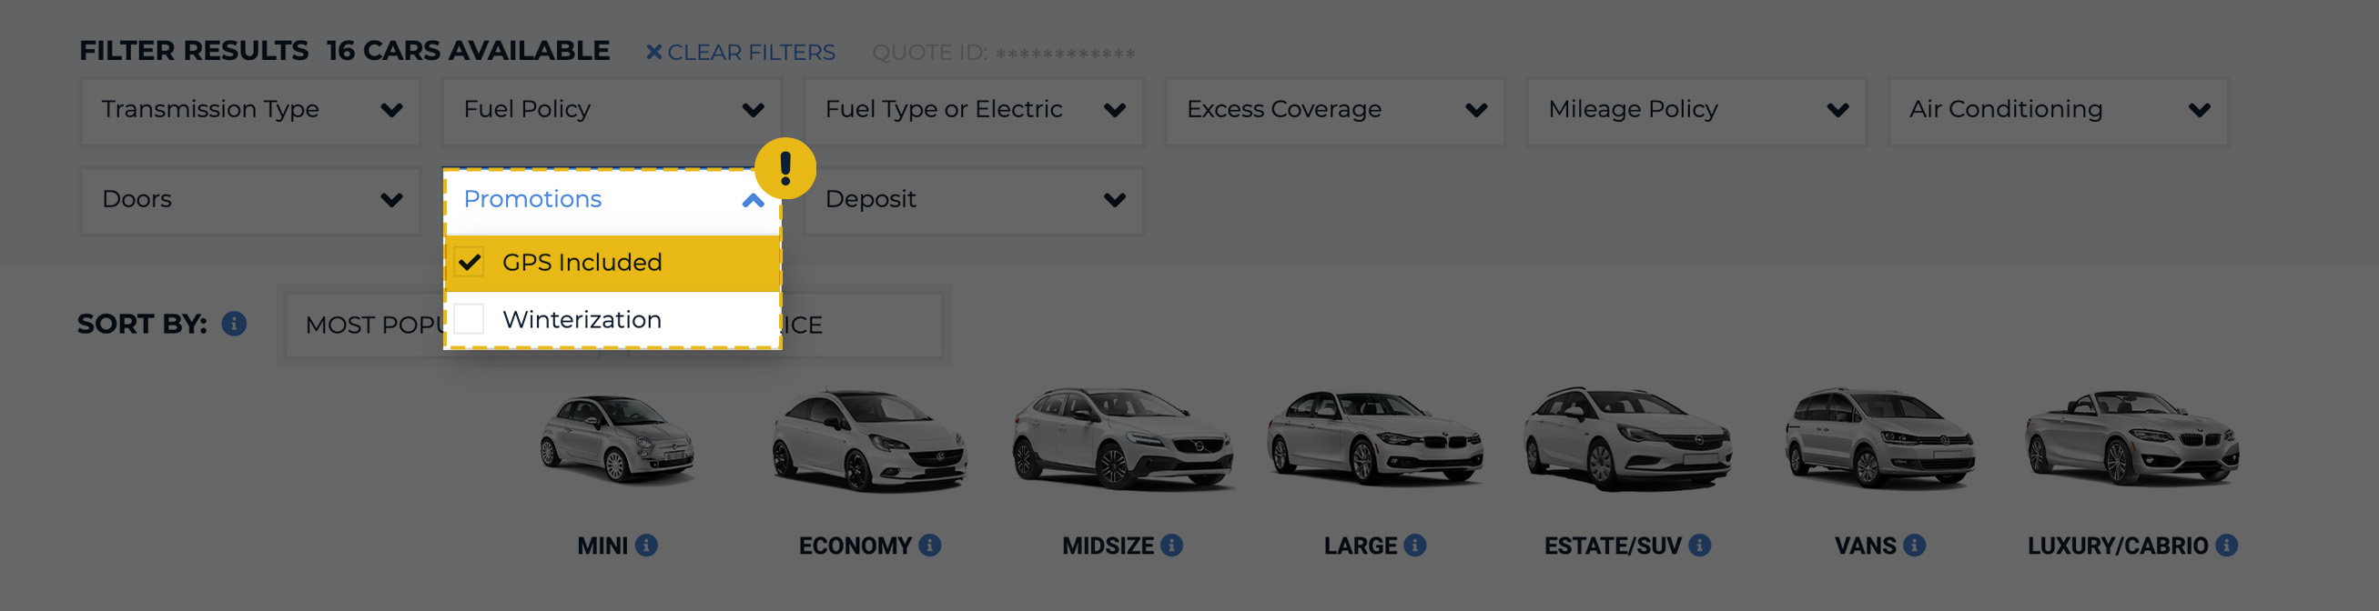
Task: Open the Excess Coverage filter
Action: click(1334, 111)
